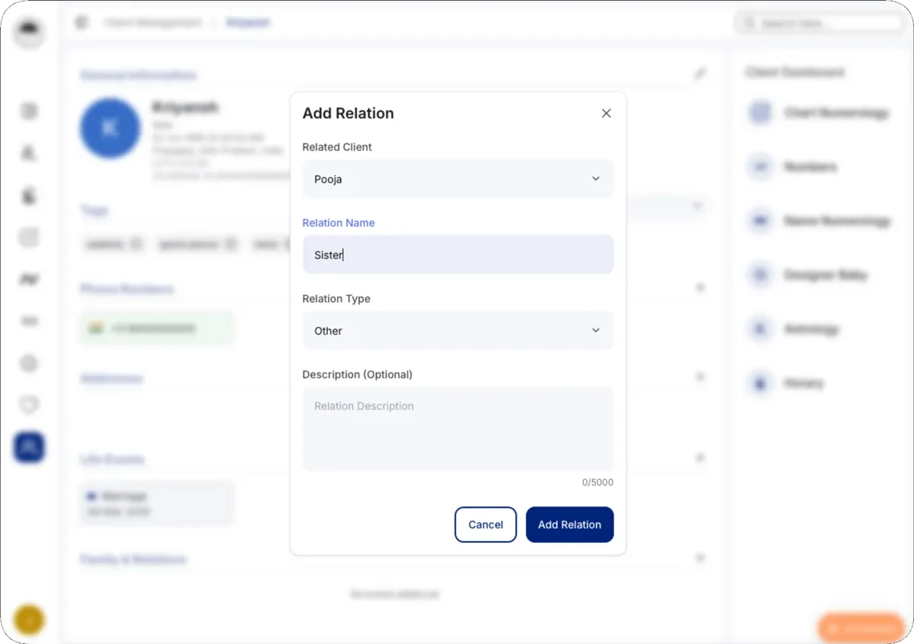Add a life event with the plus icon
Screen dimensions: 914x644
pos(700,458)
